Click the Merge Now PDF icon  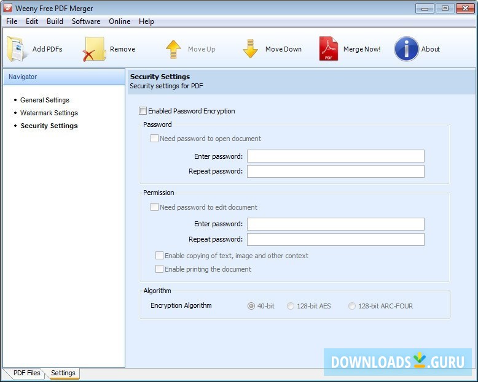[329, 48]
